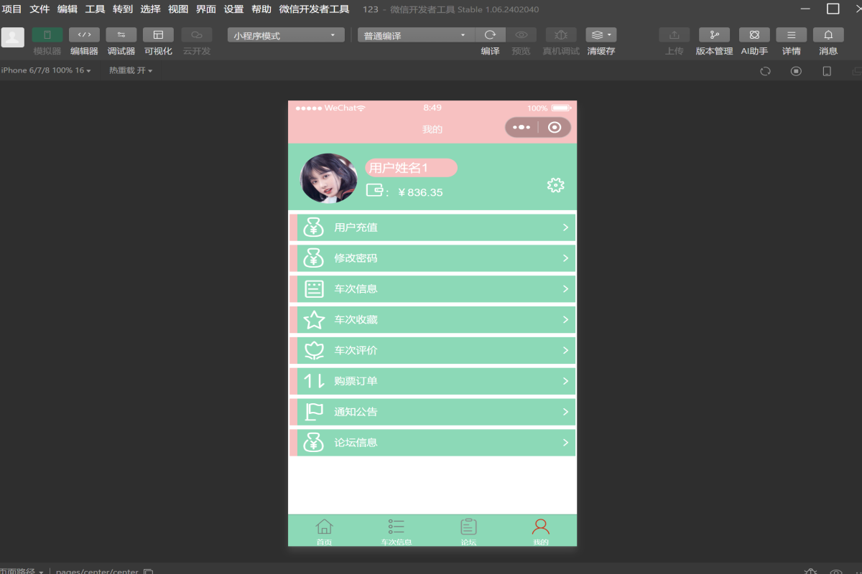Image resolution: width=862 pixels, height=574 pixels.
Task: Open the capsule more-options menu in the simulator
Action: point(522,127)
